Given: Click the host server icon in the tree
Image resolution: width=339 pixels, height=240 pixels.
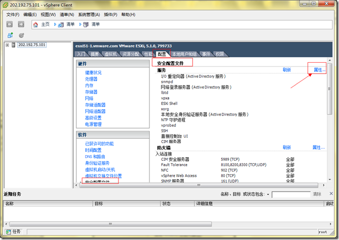Looking at the screenshot, I should pyautogui.click(x=13, y=45).
